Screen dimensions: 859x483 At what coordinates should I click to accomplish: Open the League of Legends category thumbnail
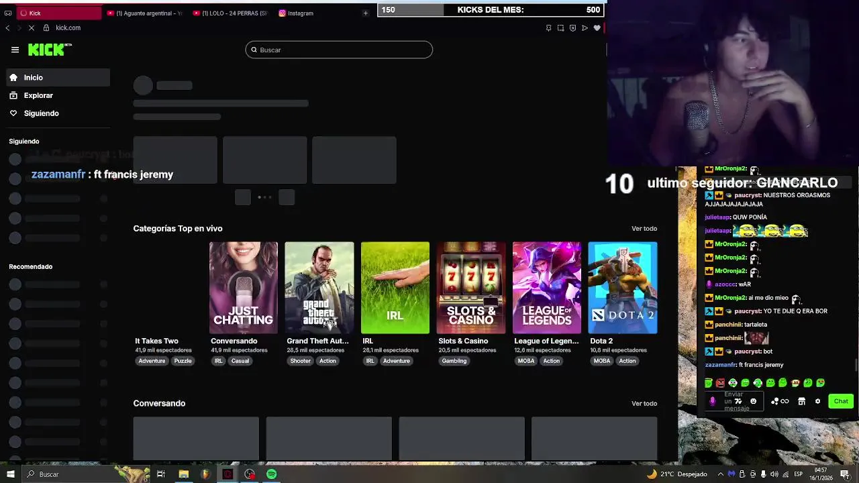tap(546, 288)
